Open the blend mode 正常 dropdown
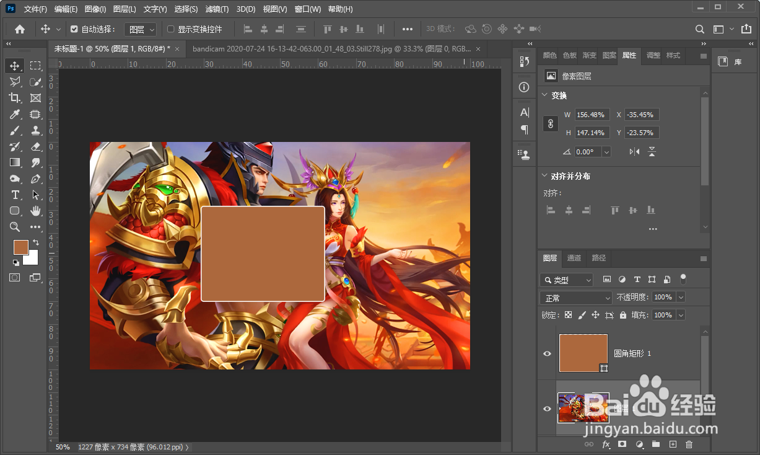This screenshot has width=760, height=455. (x=576, y=298)
